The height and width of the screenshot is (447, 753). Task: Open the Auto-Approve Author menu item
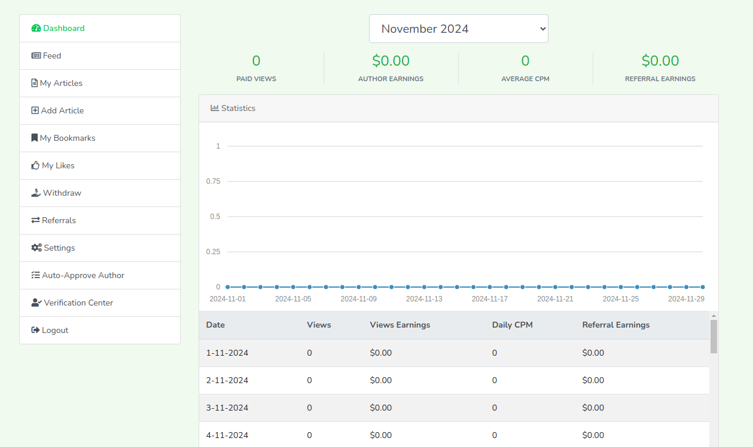83,275
